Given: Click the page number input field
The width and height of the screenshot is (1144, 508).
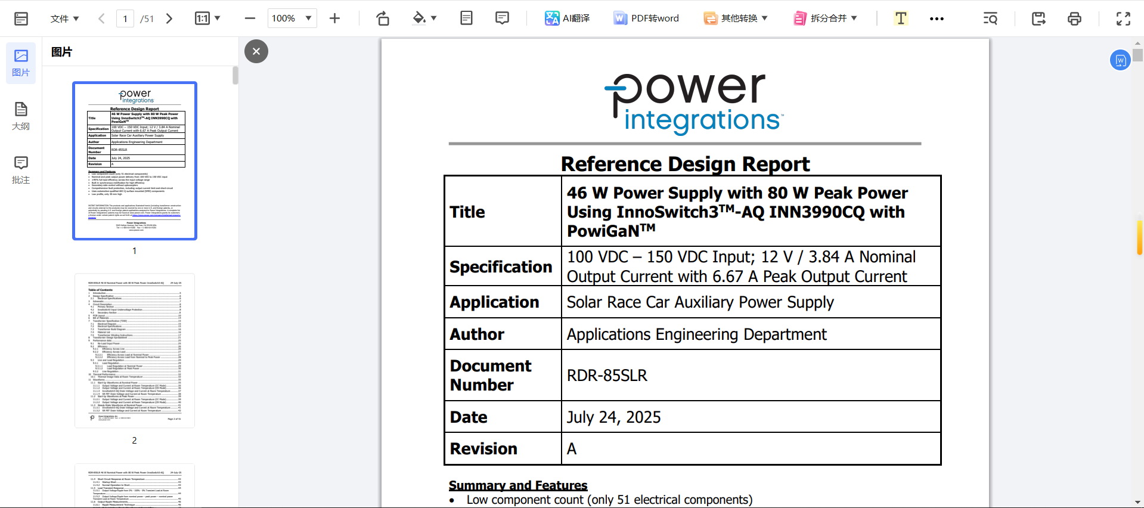Looking at the screenshot, I should pos(125,18).
